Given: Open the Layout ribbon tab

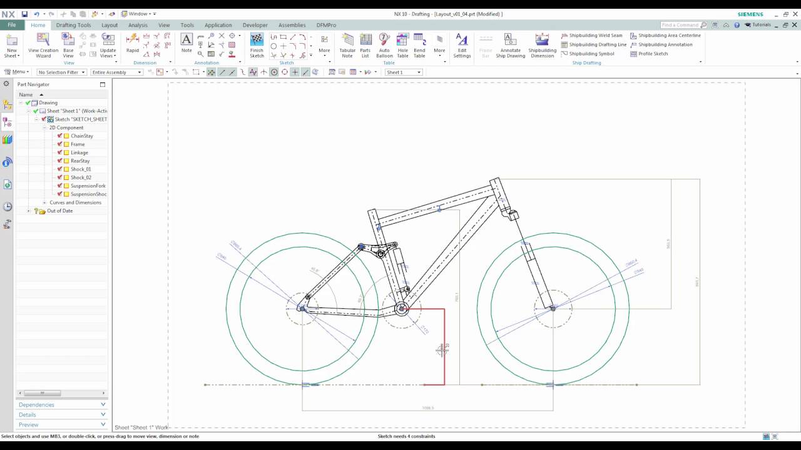Looking at the screenshot, I should pyautogui.click(x=110, y=25).
